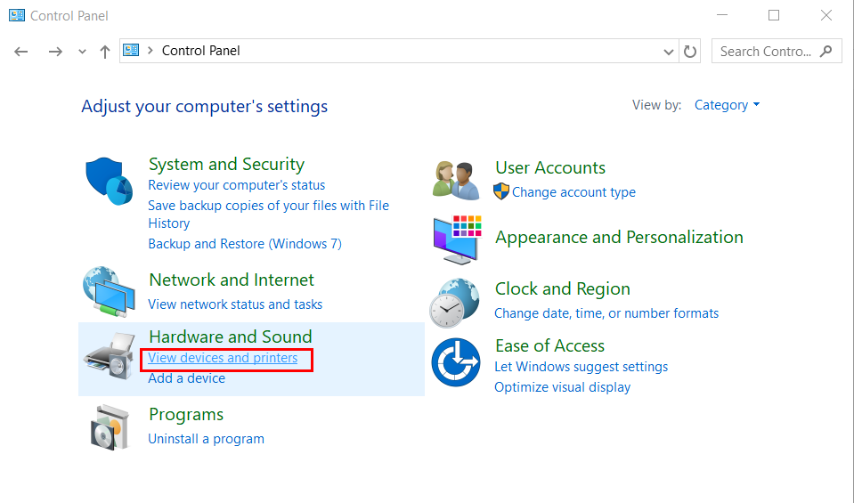Click Optimize visual display
The width and height of the screenshot is (854, 503).
click(562, 387)
